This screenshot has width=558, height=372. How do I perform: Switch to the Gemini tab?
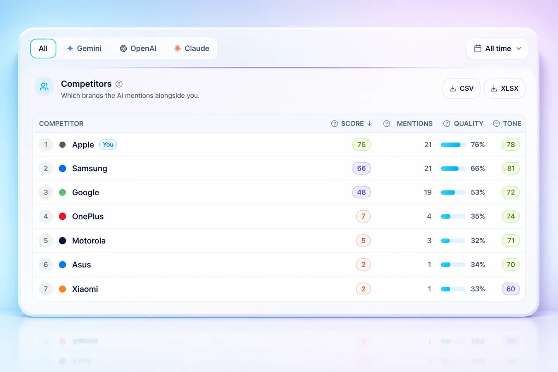[84, 48]
